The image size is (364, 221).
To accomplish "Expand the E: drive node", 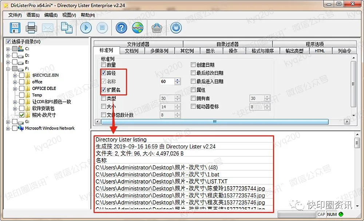I will (x=8, y=62).
